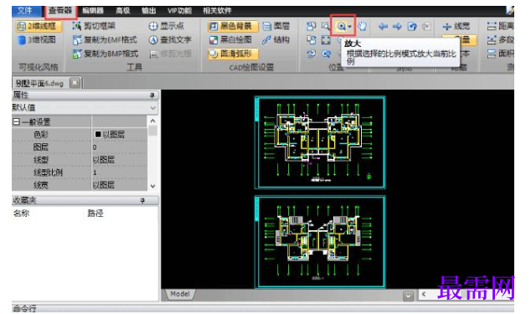Open the 默认值 dropdown
This screenshot has height=314, width=531.
click(x=85, y=108)
